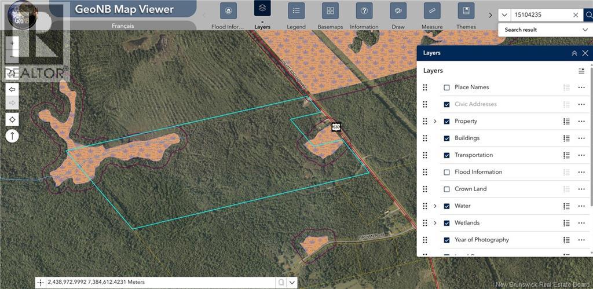Click the search magnifier button
The height and width of the screenshot is (289, 593).
(588, 15)
